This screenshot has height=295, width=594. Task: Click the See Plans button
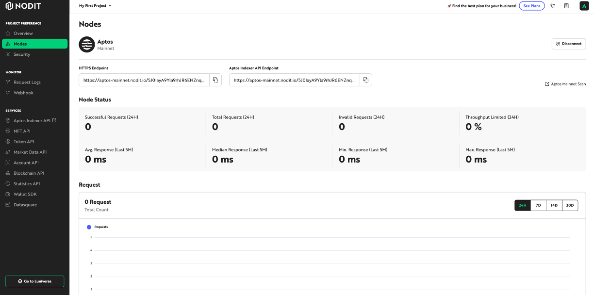tap(532, 6)
